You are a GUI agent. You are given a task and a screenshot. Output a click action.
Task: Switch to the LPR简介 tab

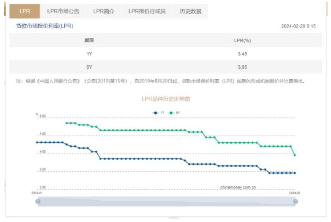click(x=104, y=11)
